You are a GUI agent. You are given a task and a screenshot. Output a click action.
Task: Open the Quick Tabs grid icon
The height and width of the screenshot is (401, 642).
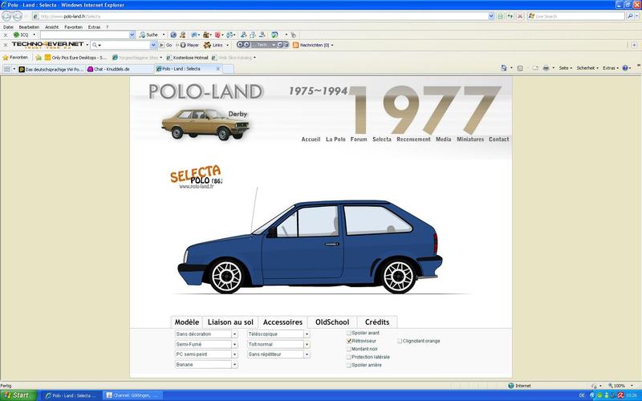(6, 69)
